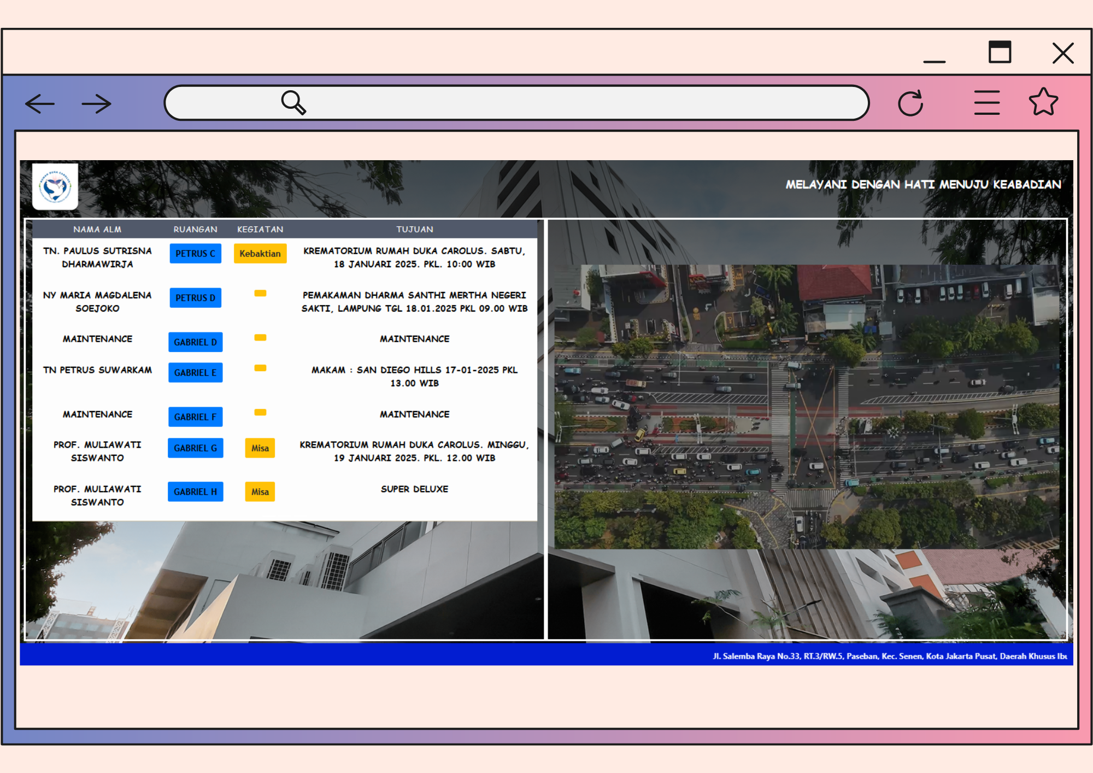Click the aerial street video thumbnail
Screen dimensions: 1093x773
click(x=807, y=407)
